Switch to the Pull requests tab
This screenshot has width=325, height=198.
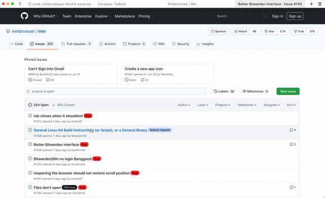[x=76, y=44]
